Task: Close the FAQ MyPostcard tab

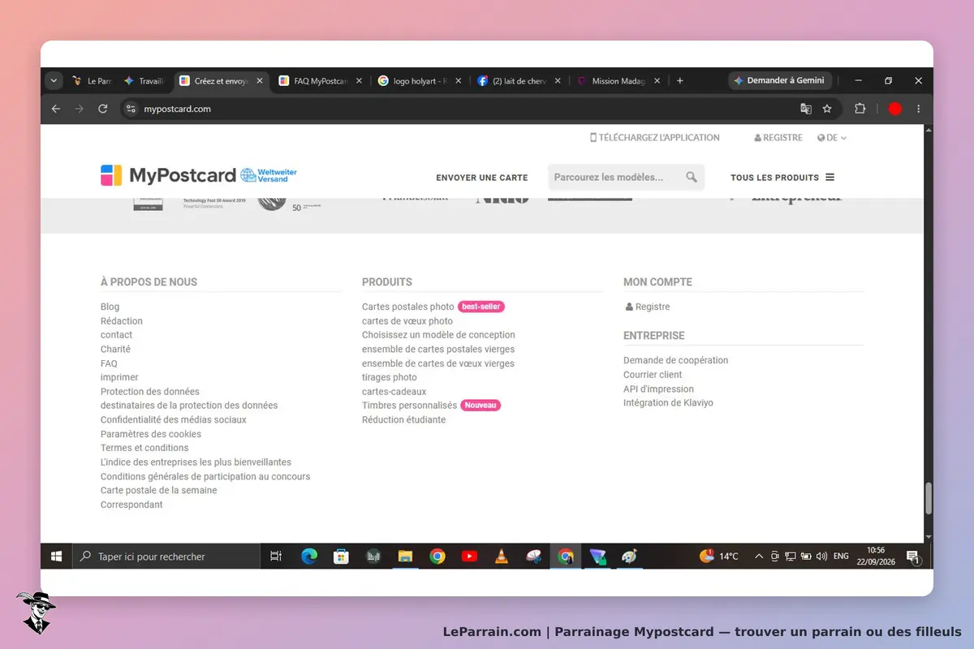Action: pos(359,81)
